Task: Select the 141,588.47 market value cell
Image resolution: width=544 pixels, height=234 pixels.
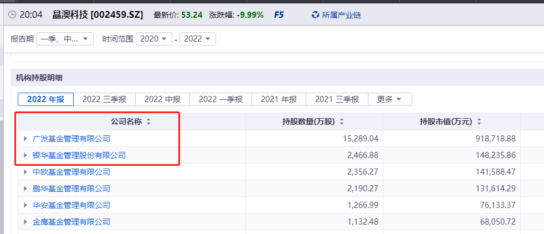Action: (x=451, y=172)
